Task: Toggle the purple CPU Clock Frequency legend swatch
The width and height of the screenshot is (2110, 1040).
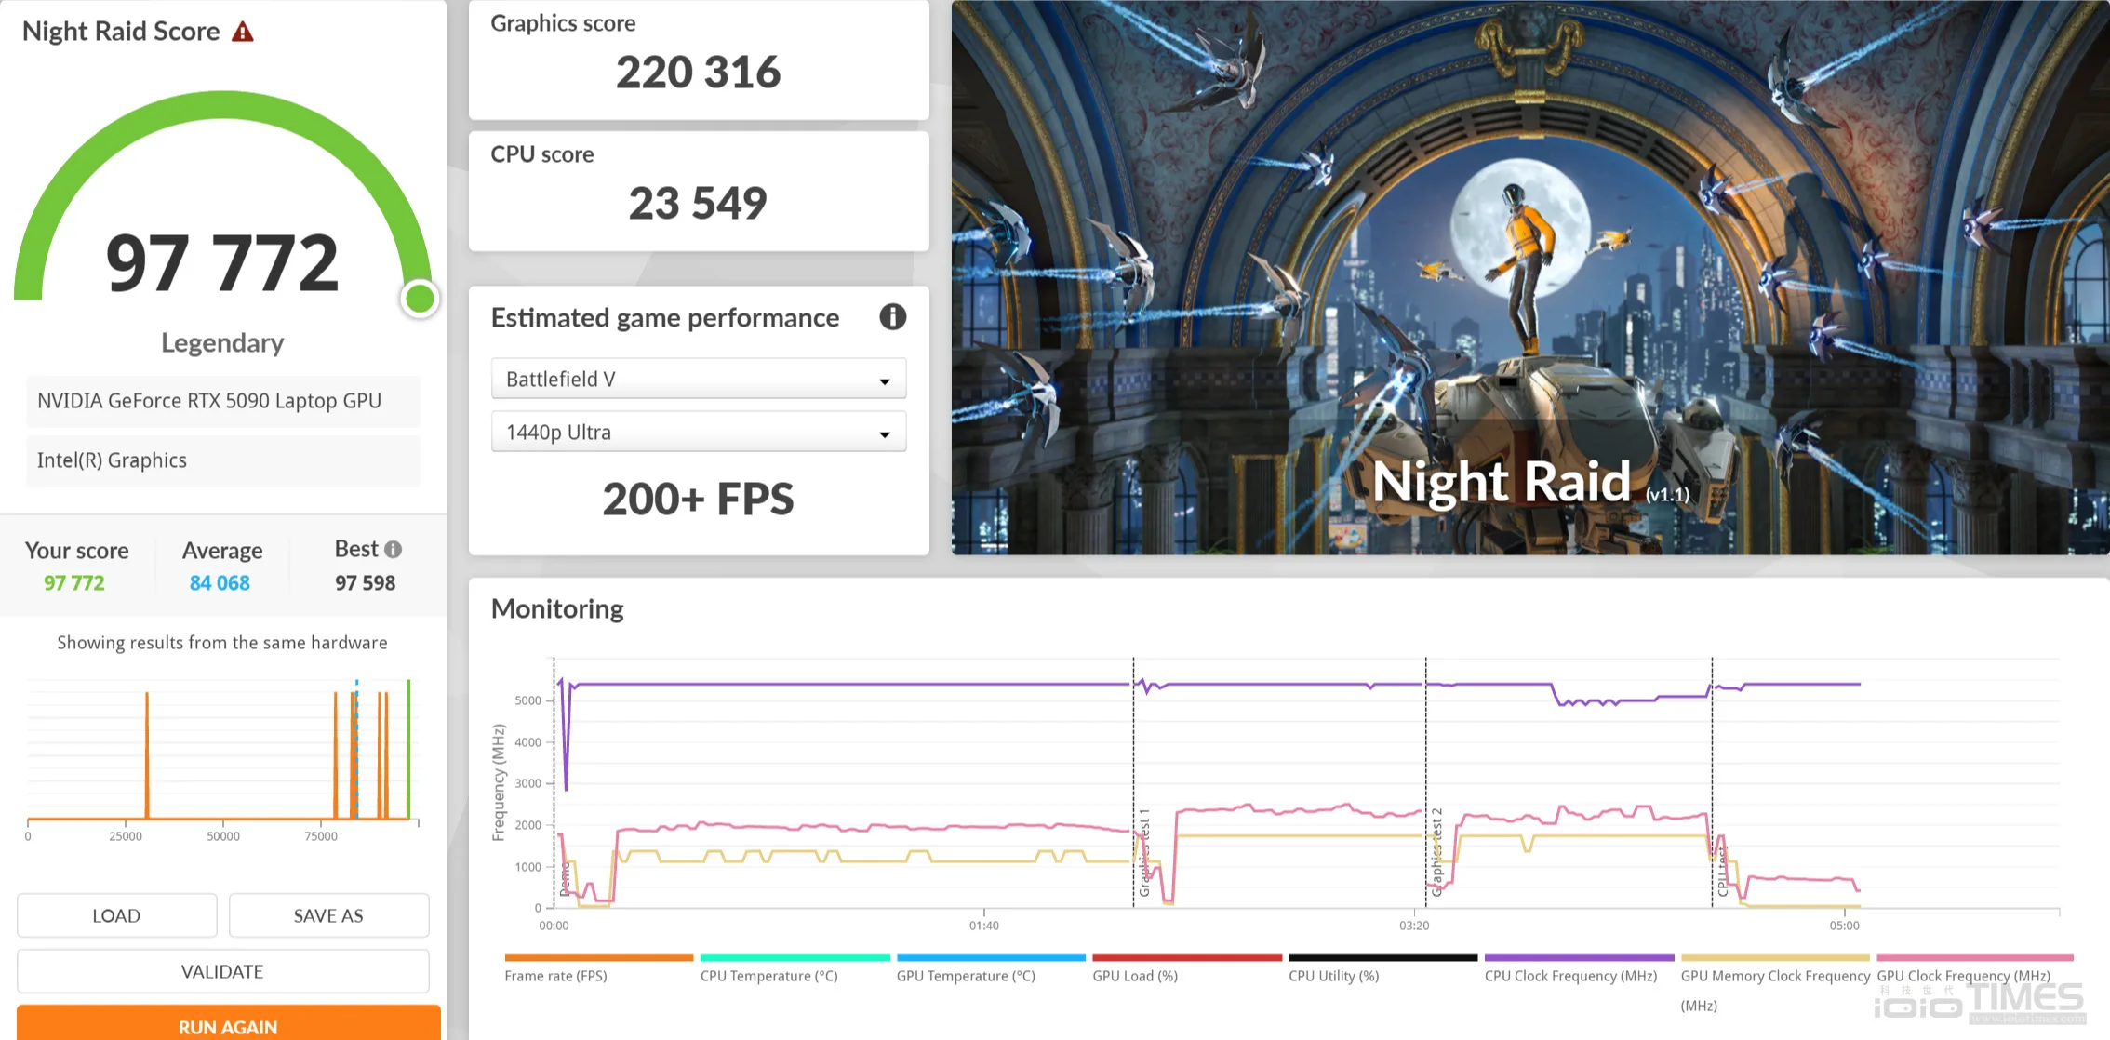Action: click(1580, 957)
